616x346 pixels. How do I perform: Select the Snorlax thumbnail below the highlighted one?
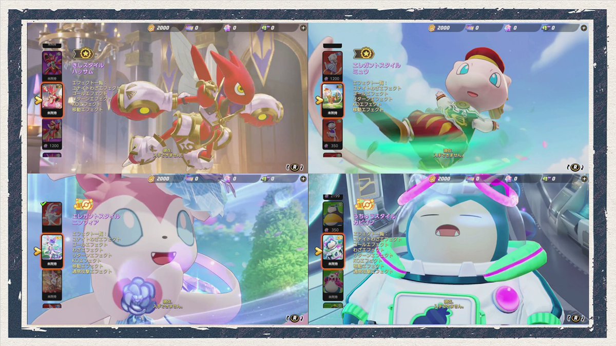(x=332, y=284)
